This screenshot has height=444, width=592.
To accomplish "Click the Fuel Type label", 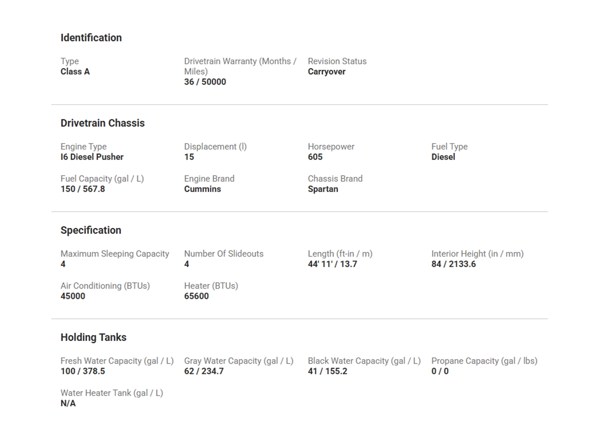I will pos(449,147).
